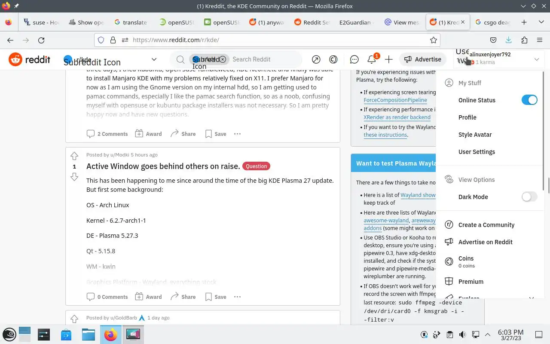Upvote the u/GoldBarb post
The width and height of the screenshot is (550, 344).
pos(74,319)
